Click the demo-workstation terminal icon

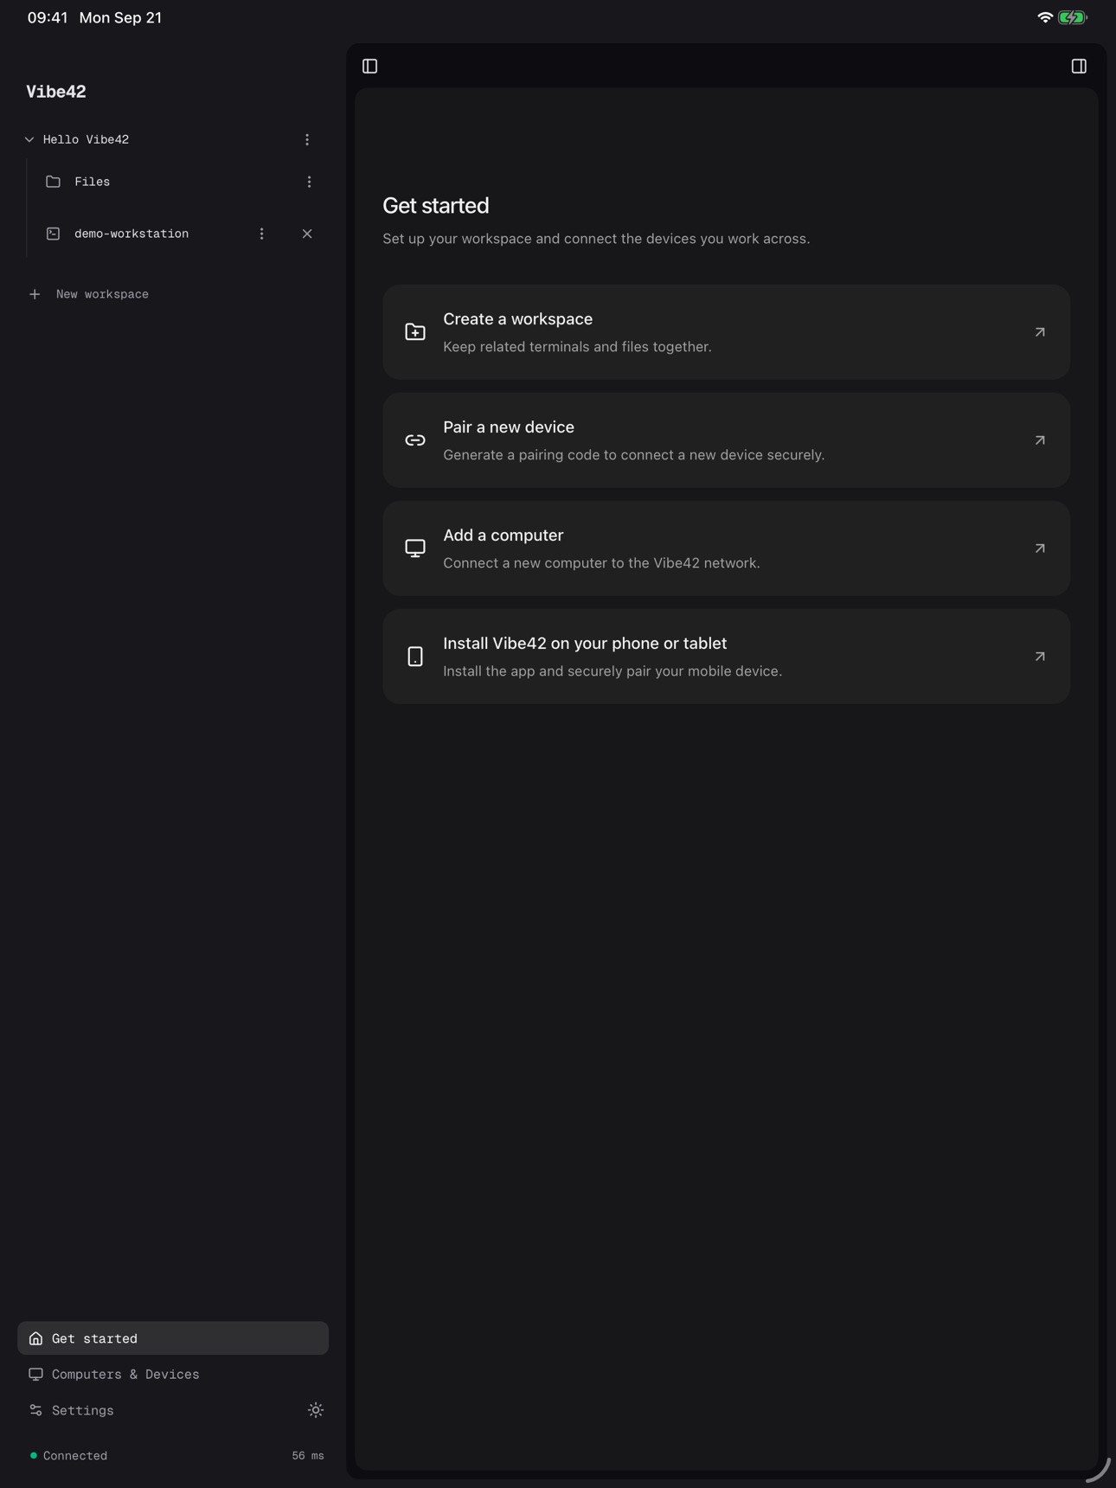(53, 234)
